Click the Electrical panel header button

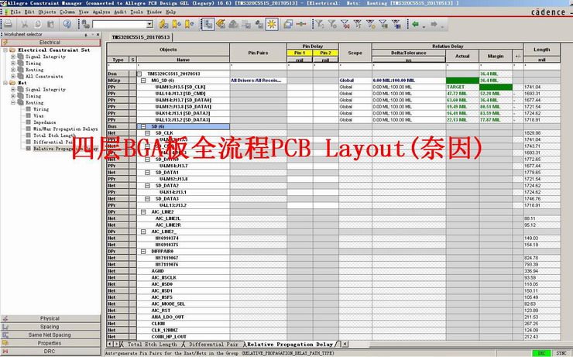click(50, 43)
